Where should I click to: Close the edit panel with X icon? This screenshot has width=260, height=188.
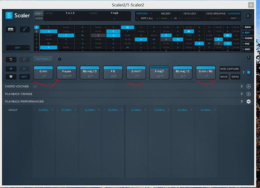coord(248,57)
